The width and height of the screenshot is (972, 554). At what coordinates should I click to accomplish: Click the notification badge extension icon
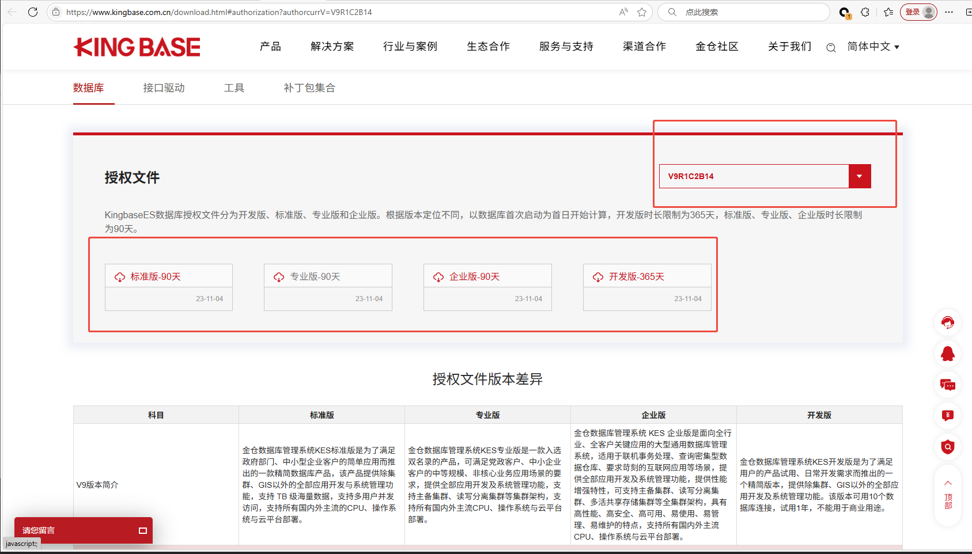(x=844, y=12)
